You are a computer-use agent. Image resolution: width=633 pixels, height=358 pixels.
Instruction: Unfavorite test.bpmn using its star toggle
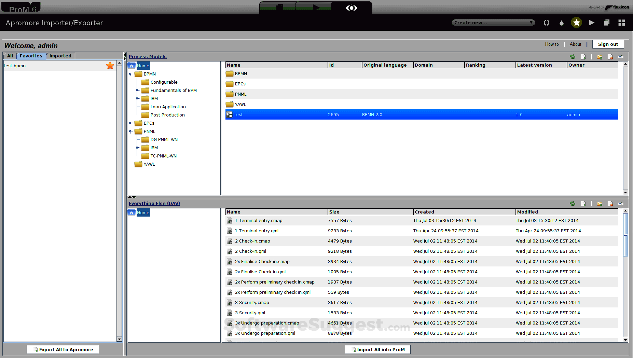(x=110, y=66)
